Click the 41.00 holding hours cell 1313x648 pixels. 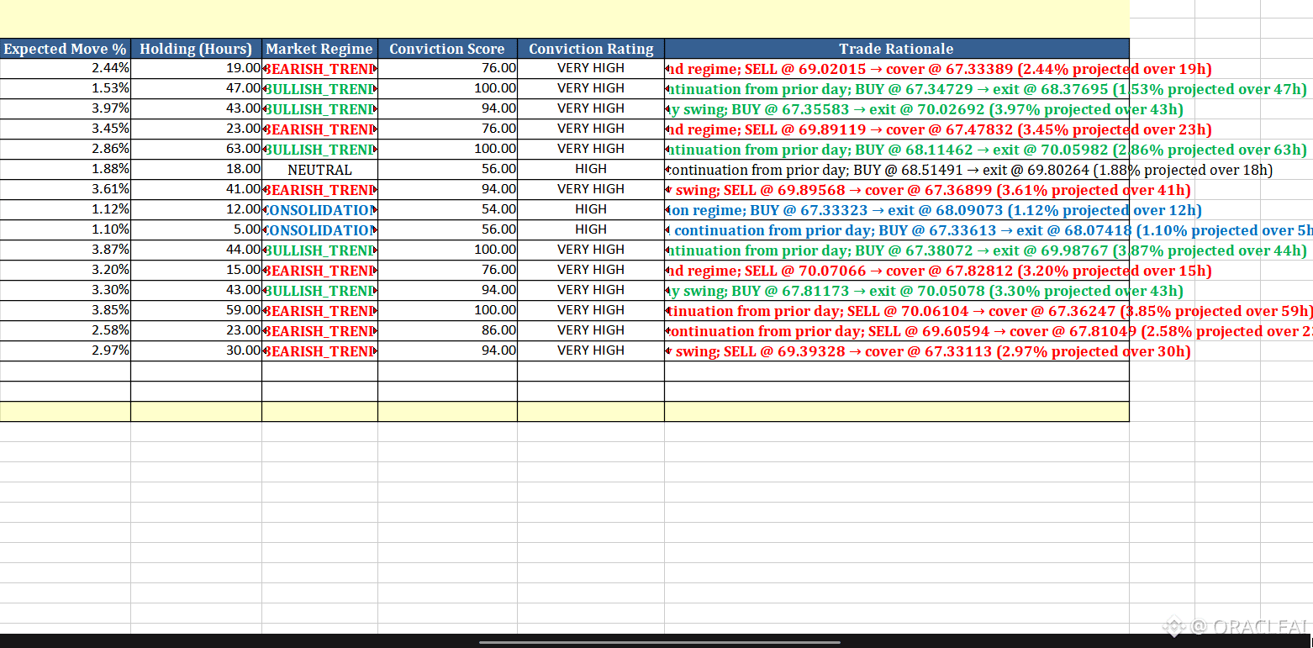click(x=196, y=190)
